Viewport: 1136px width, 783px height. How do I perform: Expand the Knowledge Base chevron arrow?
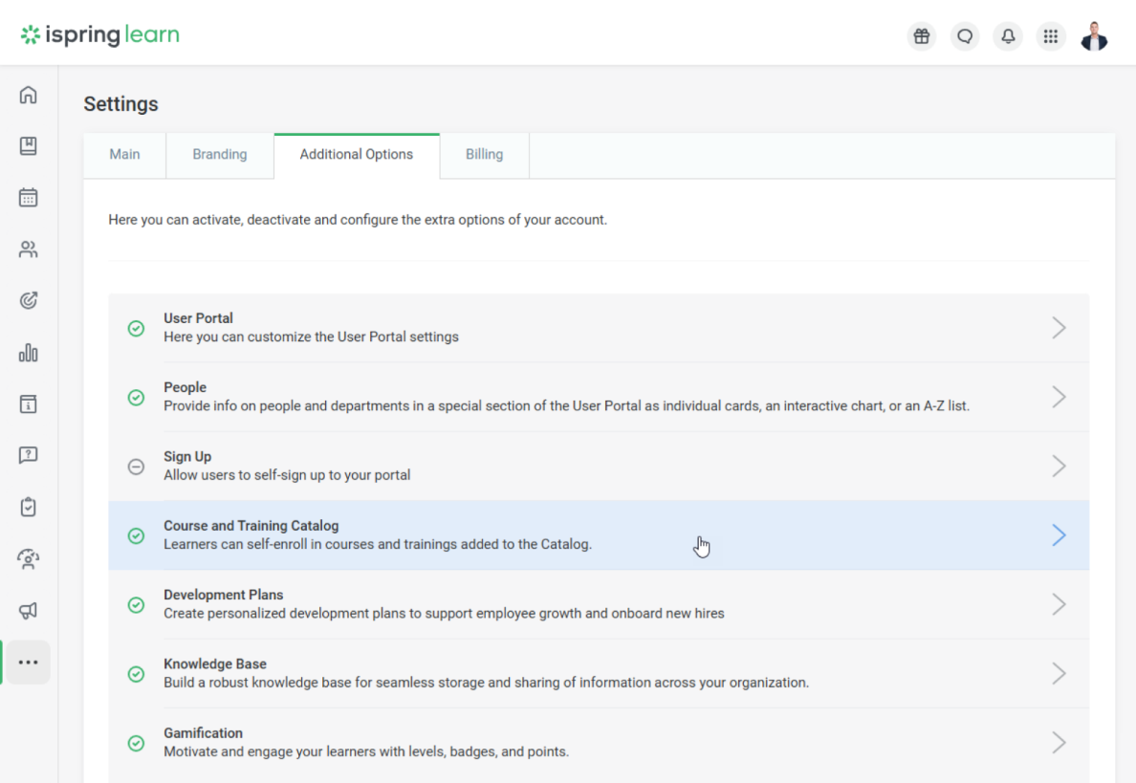coord(1059,673)
